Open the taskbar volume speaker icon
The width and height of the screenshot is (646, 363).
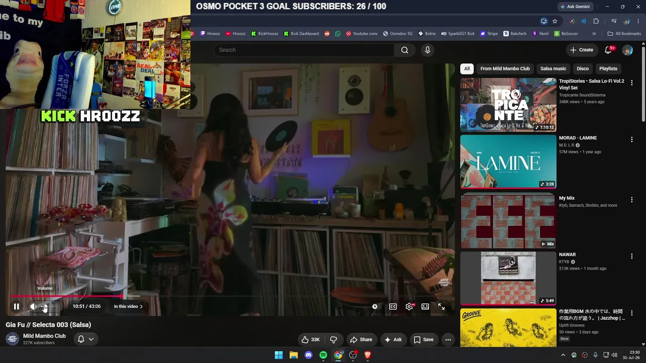tap(614, 355)
